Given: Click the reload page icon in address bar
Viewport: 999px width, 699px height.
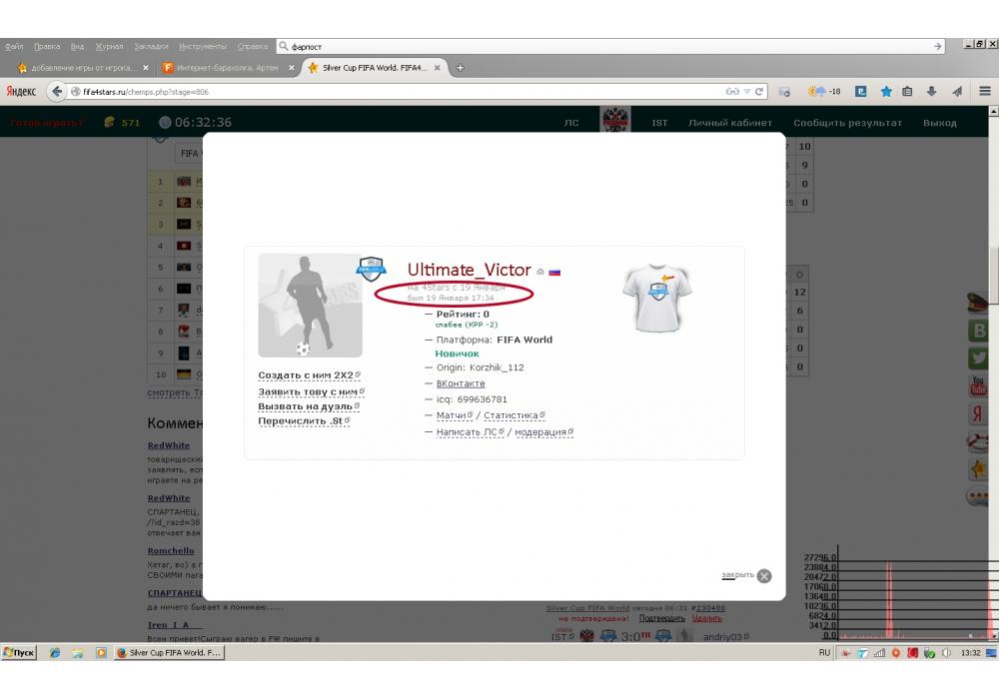Looking at the screenshot, I should tap(759, 92).
